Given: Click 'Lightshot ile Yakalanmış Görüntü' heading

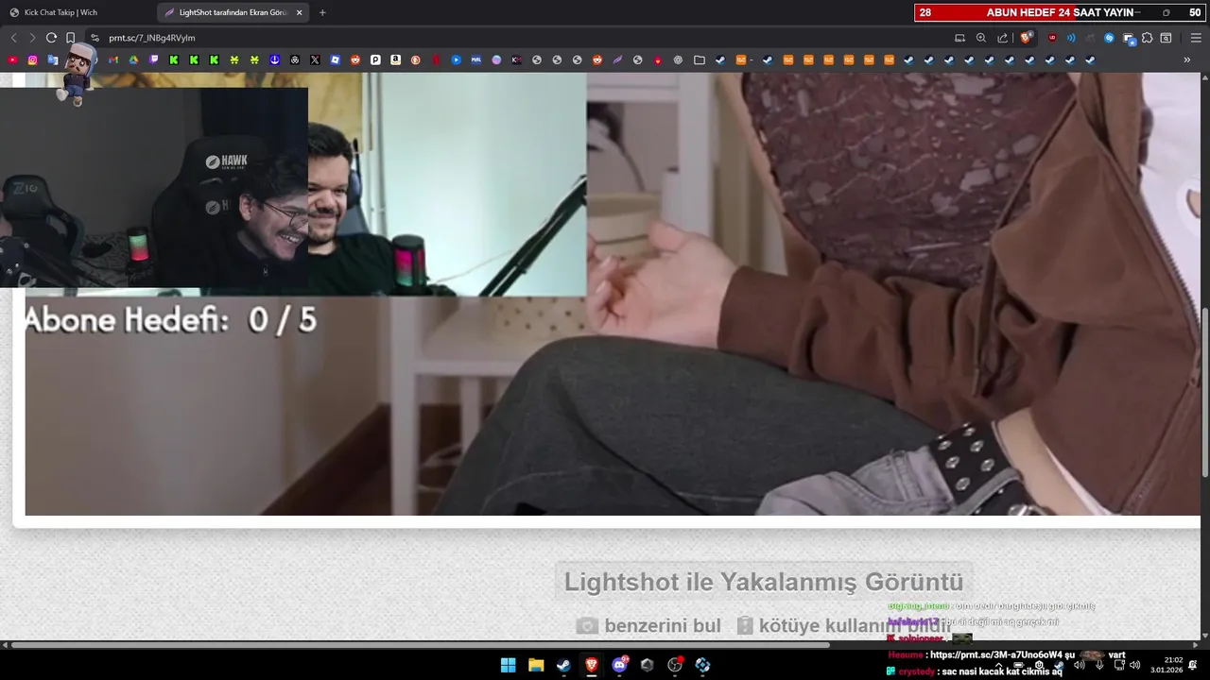Looking at the screenshot, I should pyautogui.click(x=764, y=582).
